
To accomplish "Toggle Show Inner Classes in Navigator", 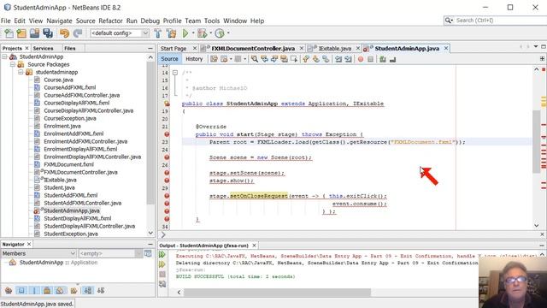I will click(60, 290).
